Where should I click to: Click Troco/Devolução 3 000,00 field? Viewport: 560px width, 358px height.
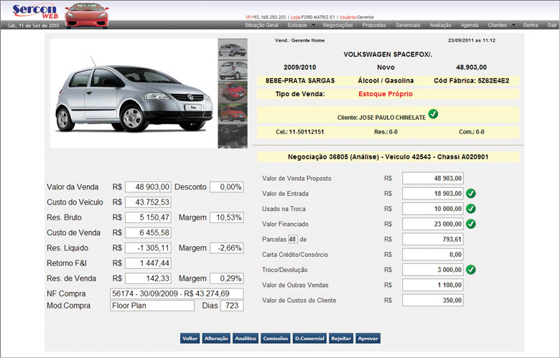433,270
